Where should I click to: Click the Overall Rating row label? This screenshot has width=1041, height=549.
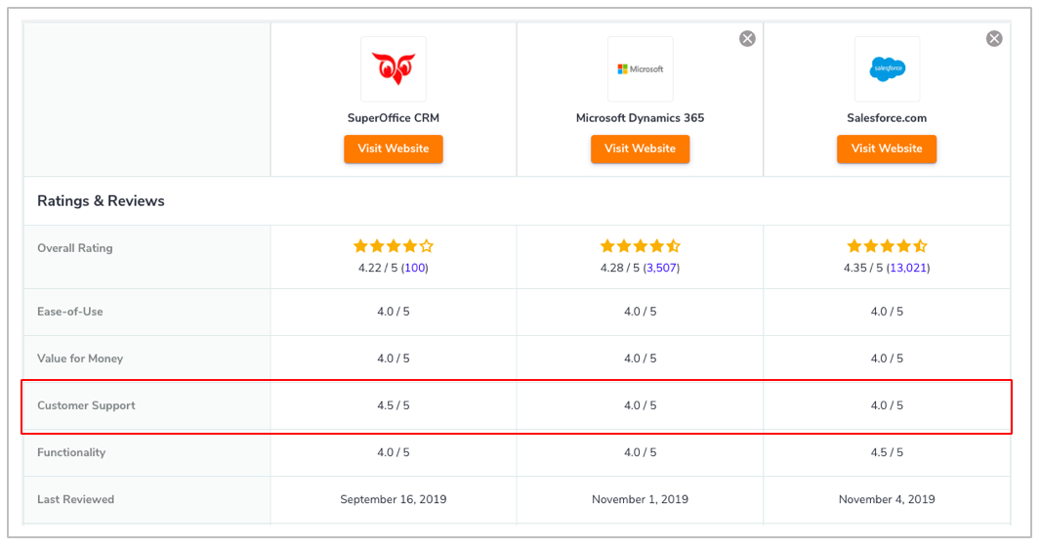75,248
